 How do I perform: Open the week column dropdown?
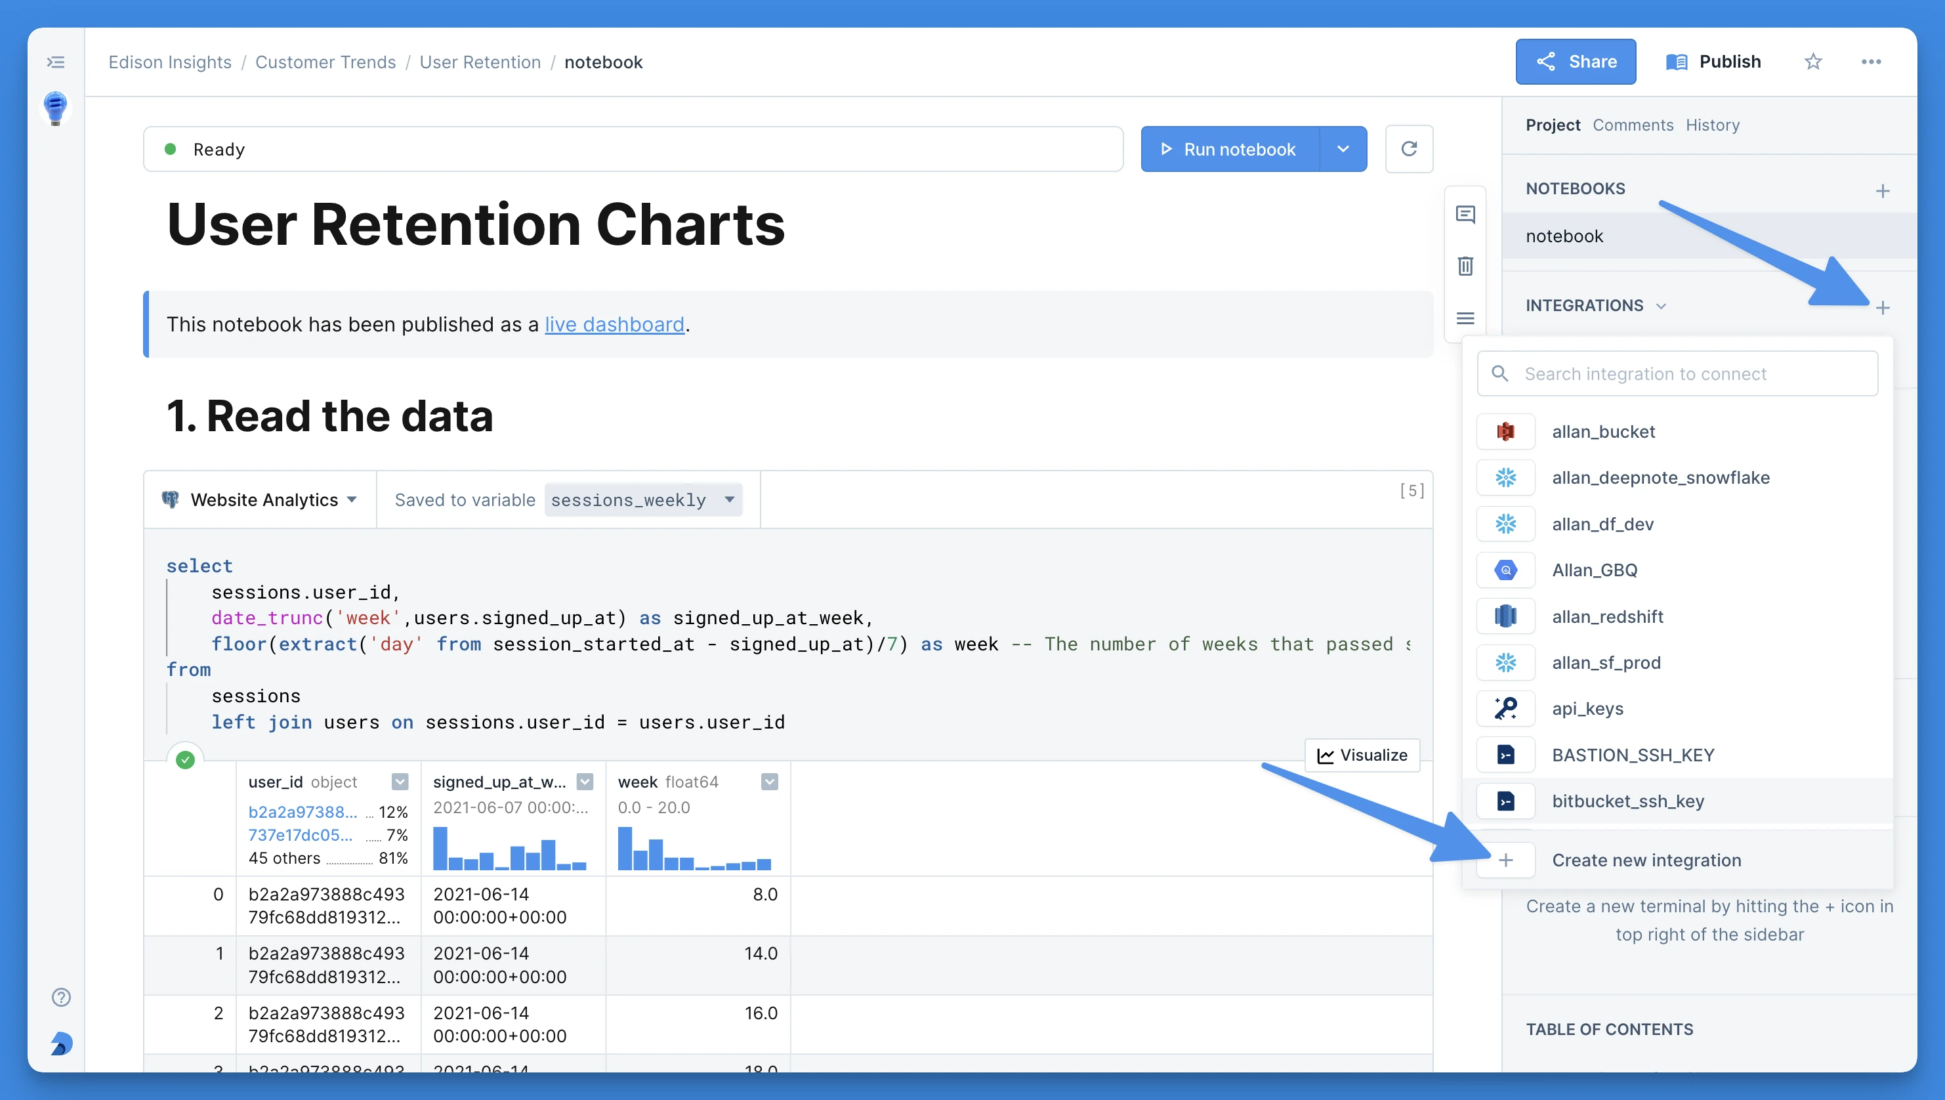(x=770, y=782)
